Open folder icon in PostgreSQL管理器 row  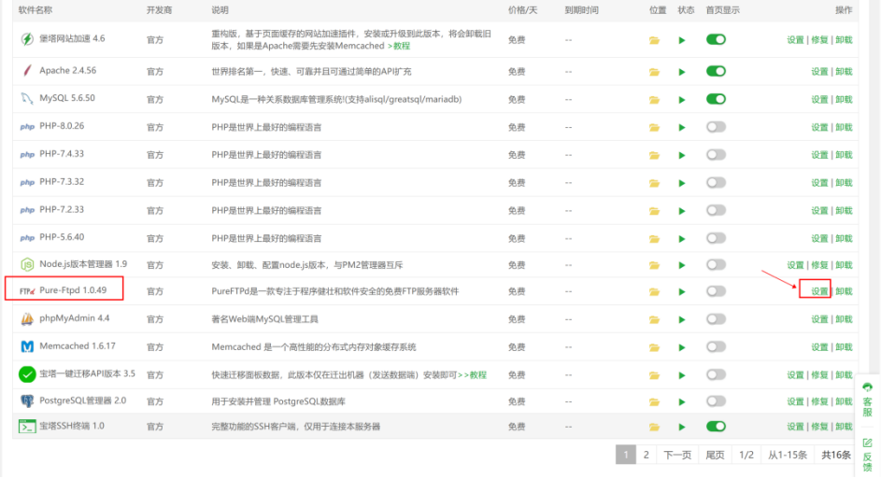tap(654, 401)
